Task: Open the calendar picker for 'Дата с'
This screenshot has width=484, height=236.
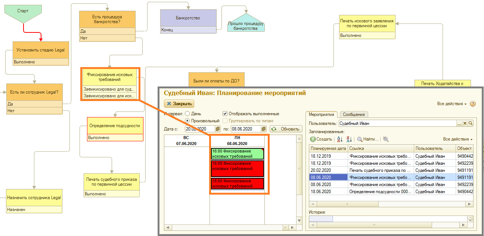Action: [x=218, y=129]
